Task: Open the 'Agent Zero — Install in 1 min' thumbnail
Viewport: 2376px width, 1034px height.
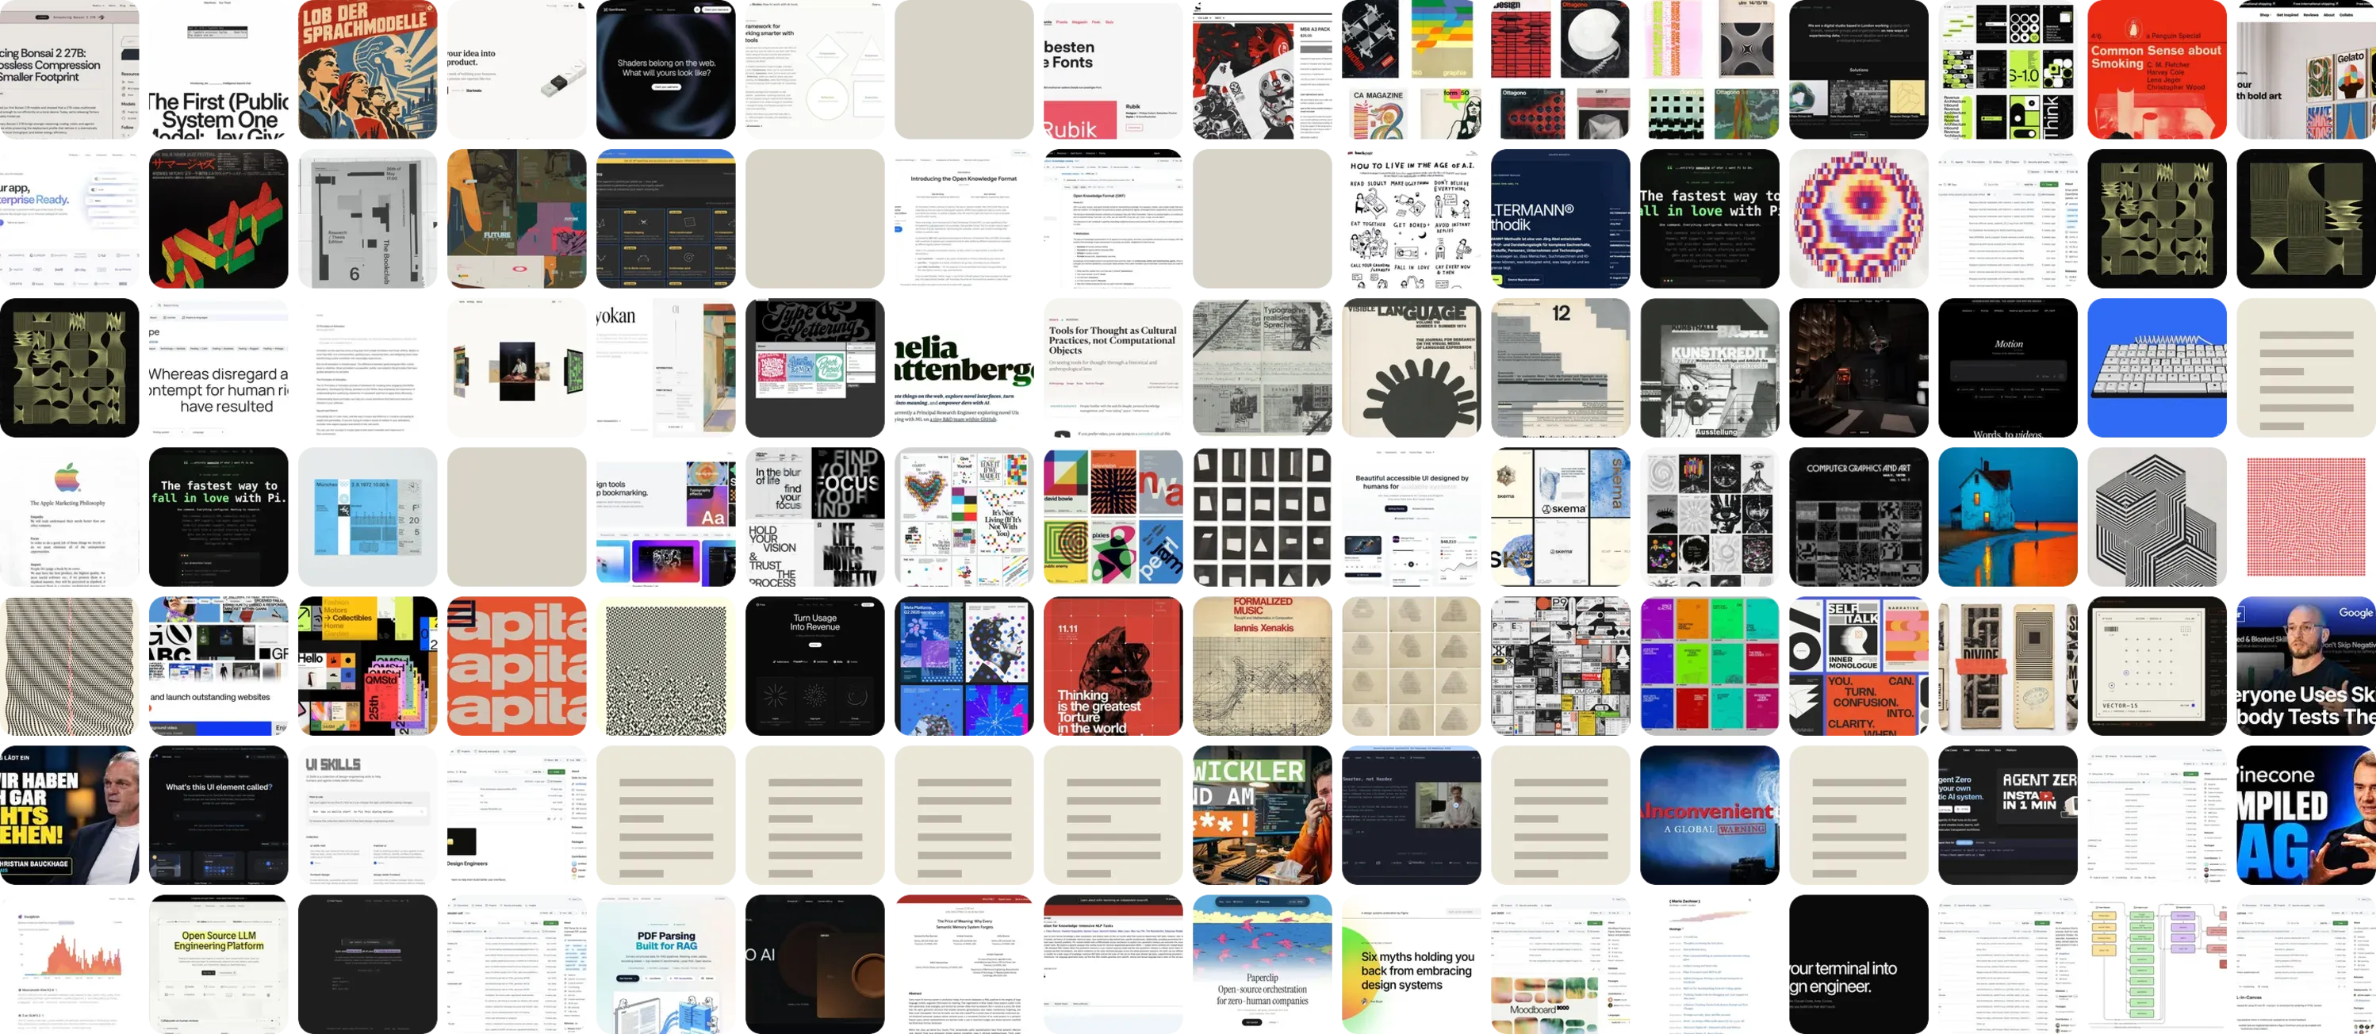Action: 2008,815
